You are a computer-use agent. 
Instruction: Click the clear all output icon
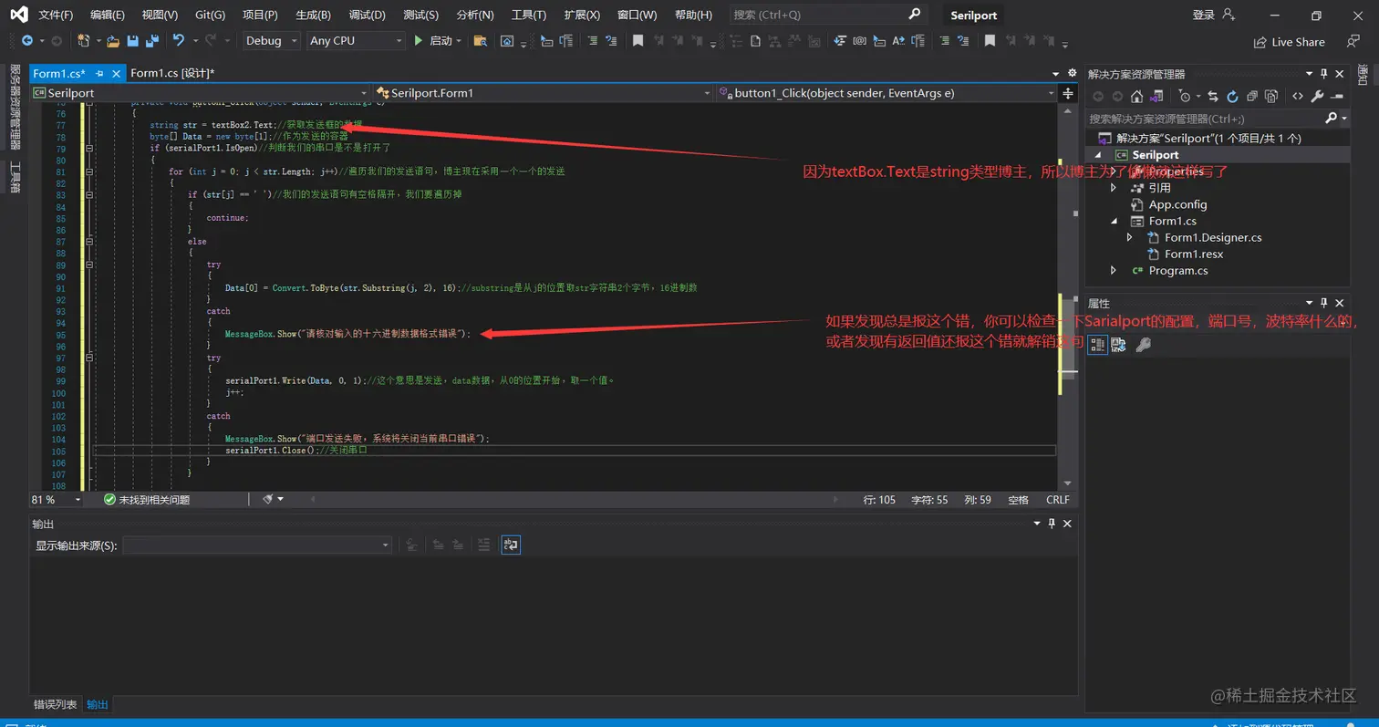483,545
